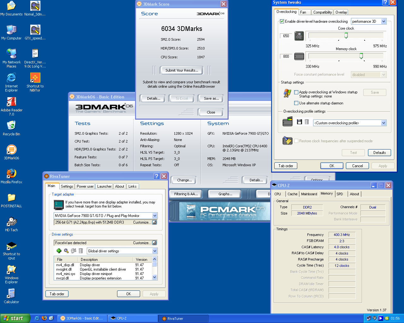Image resolution: width=404 pixels, height=323 pixels.
Task: Click Save as in 3DMark Score window
Action: pyautogui.click(x=211, y=98)
